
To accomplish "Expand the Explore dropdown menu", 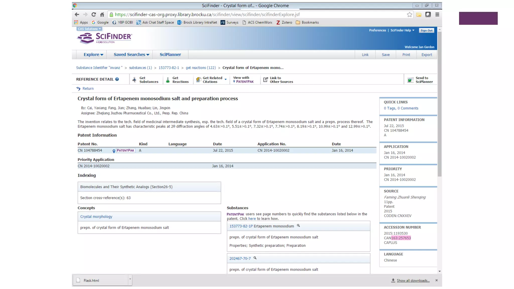I will 93,54.
